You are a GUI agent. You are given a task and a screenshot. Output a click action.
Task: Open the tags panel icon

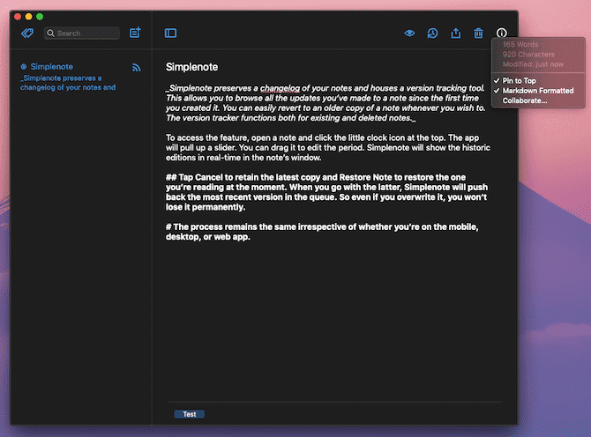[x=27, y=33]
